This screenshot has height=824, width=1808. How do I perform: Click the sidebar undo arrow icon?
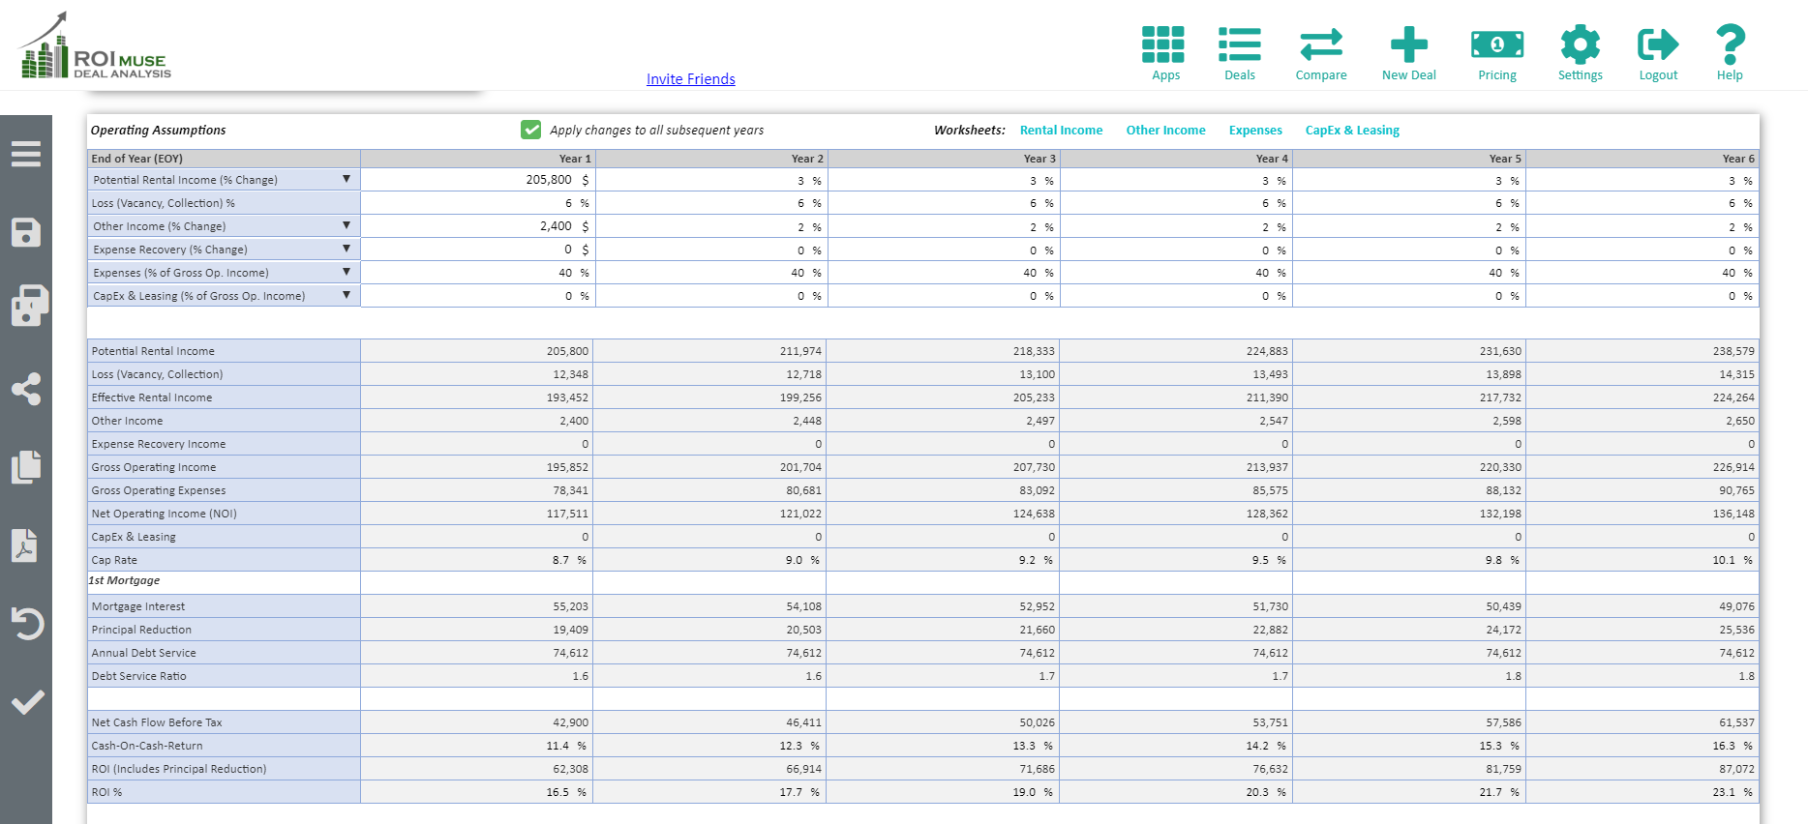point(26,623)
